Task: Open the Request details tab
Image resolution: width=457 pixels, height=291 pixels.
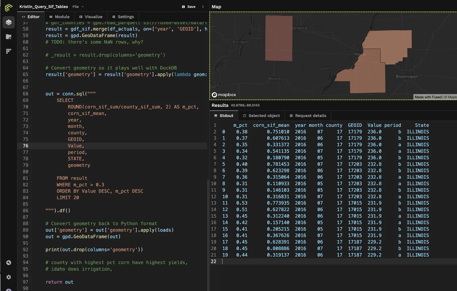Action: pyautogui.click(x=308, y=116)
